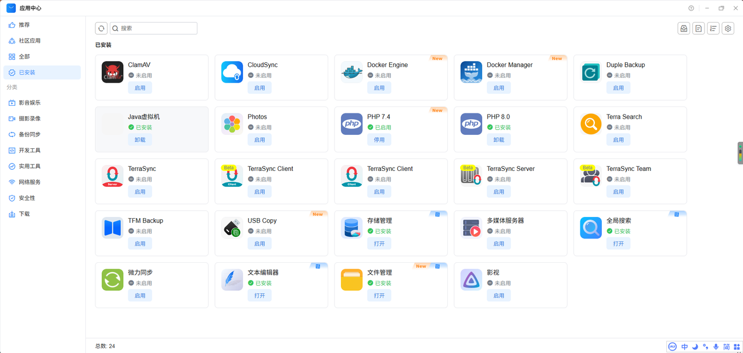Switch the 中 input language indicator
This screenshot has width=743, height=353.
coord(684,347)
